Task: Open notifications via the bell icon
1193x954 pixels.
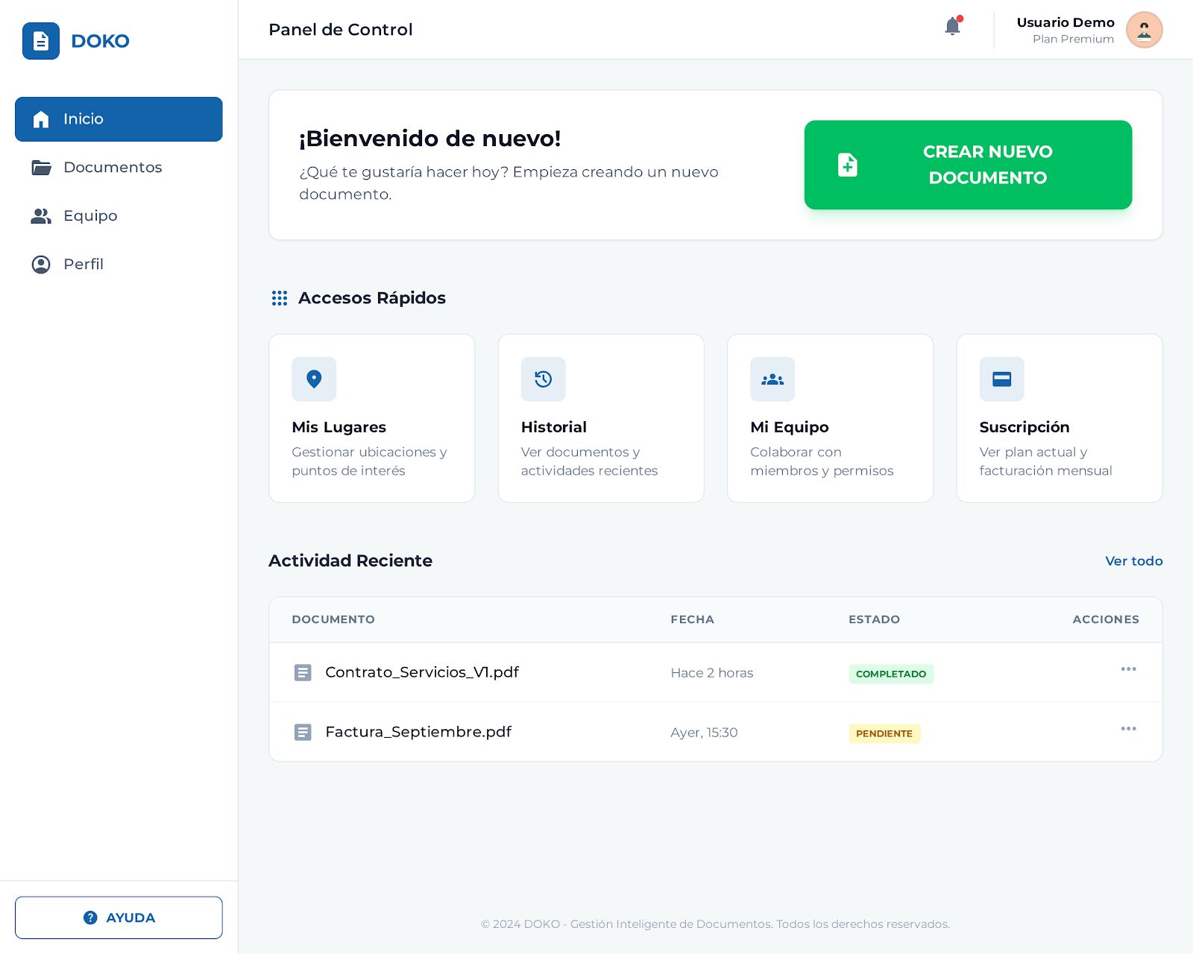Action: coord(952,25)
